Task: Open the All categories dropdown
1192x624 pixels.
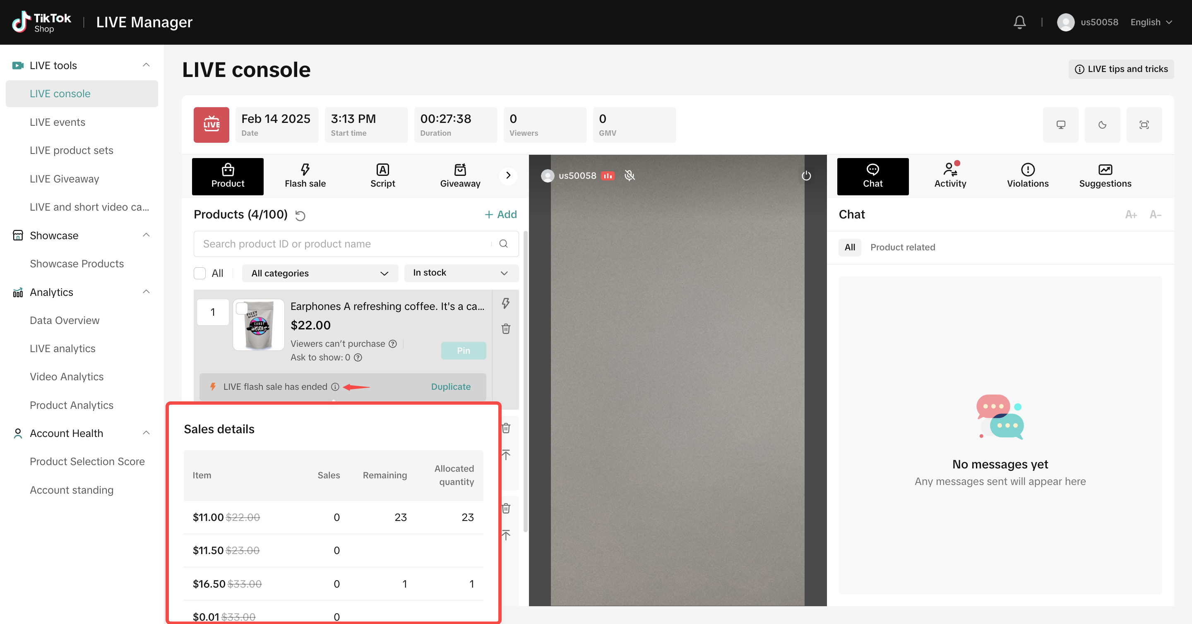Action: 320,274
